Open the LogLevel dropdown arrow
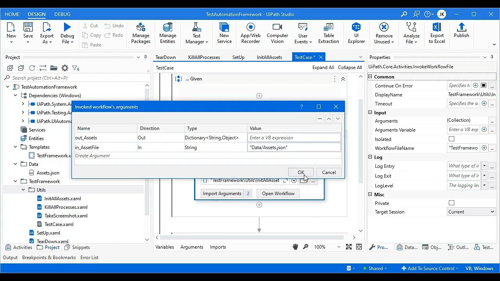Screen dimensions: 500x281 pos(484,185)
